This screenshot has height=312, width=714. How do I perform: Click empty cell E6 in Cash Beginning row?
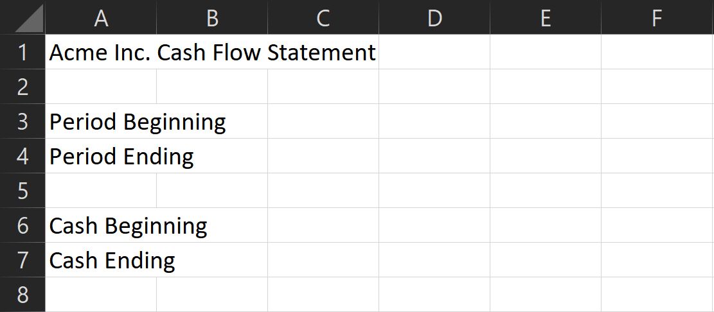[x=546, y=225]
